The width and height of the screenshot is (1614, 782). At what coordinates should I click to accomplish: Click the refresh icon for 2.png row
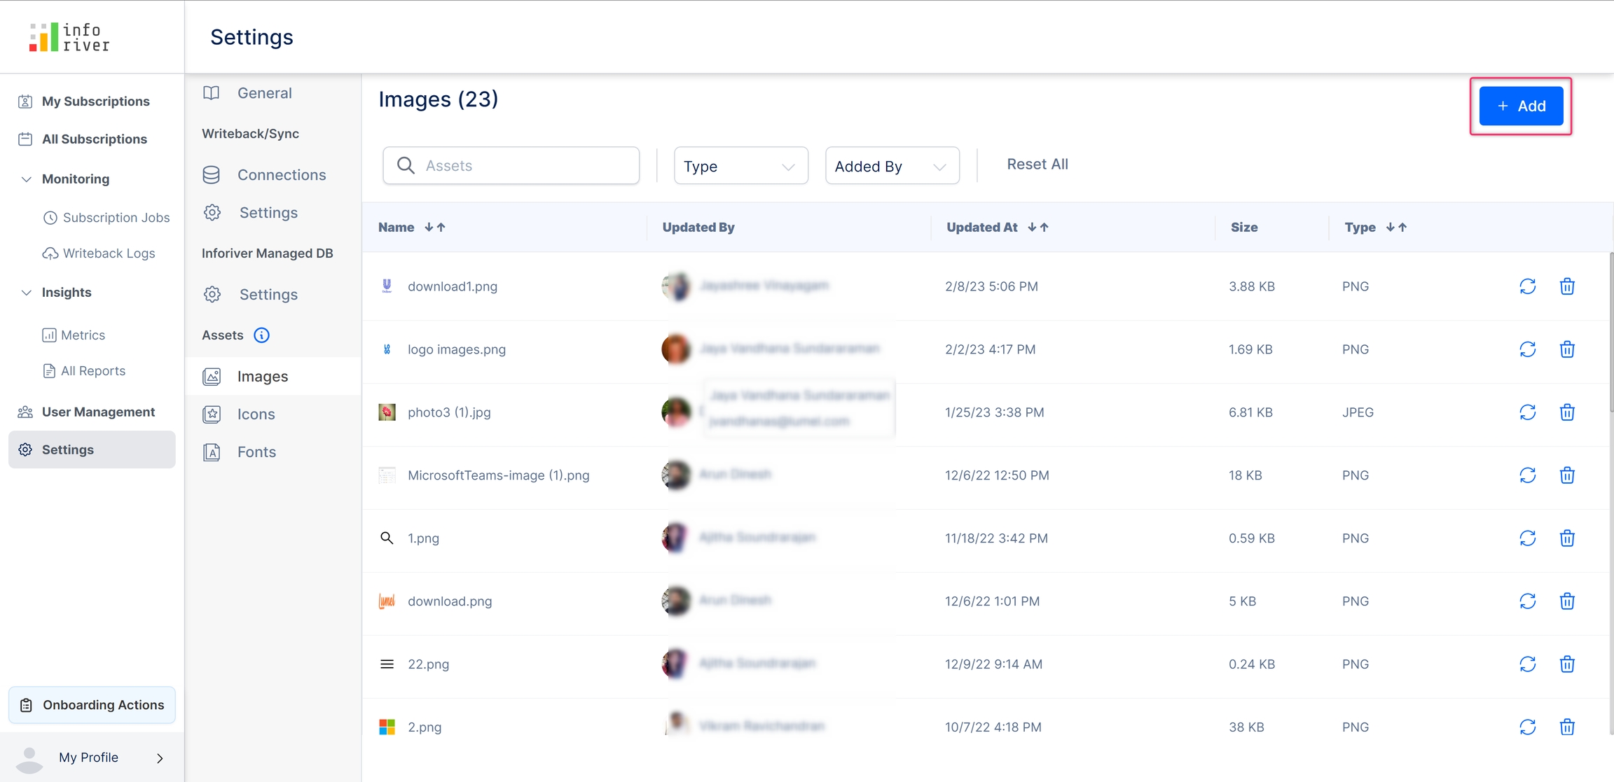1527,727
